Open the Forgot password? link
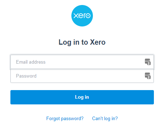This screenshot has width=165, height=133. pos(65,118)
